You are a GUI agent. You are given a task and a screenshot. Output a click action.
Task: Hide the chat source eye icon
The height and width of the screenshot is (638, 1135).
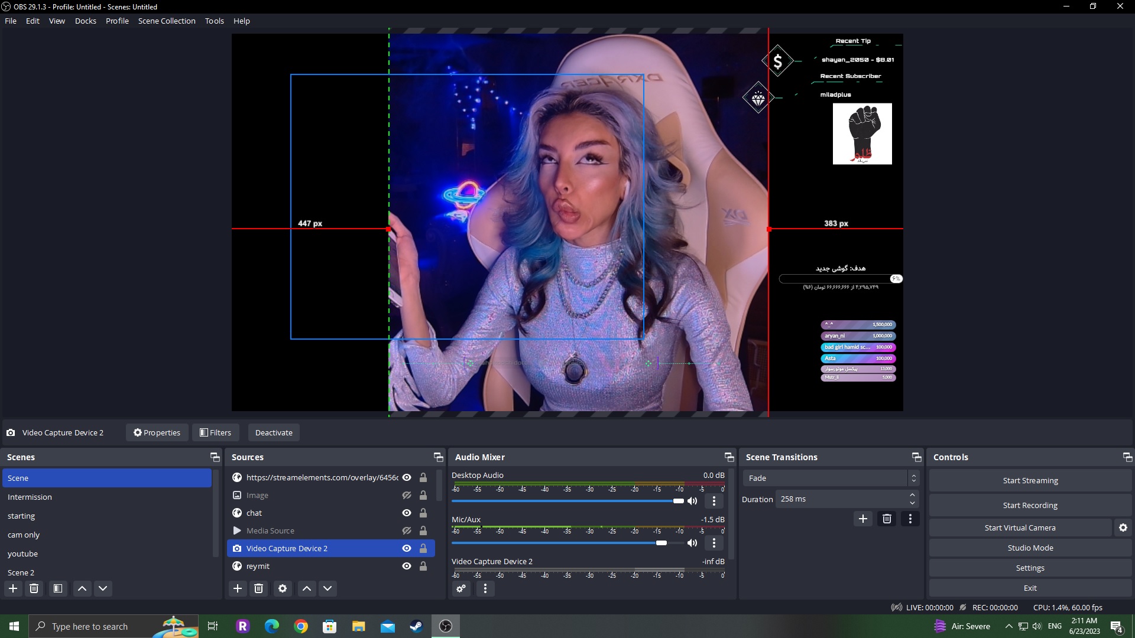coord(407,513)
